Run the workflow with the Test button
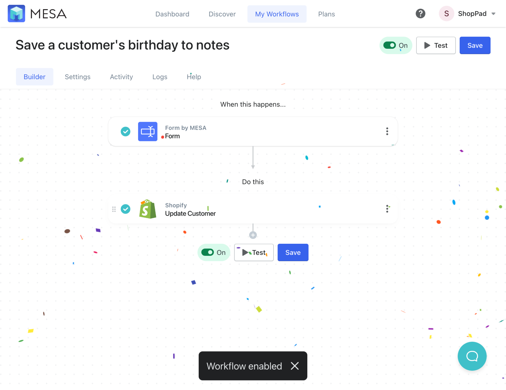506x390 pixels. (x=436, y=45)
